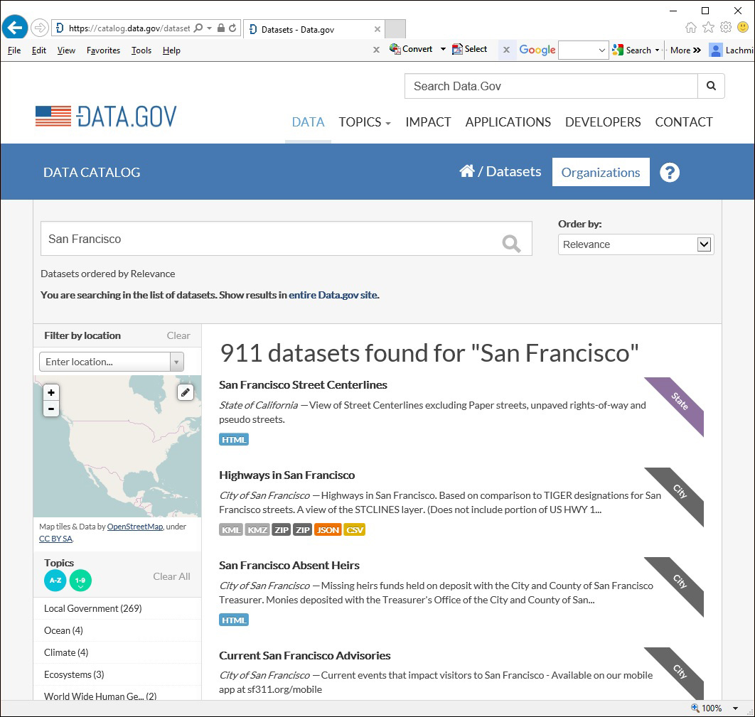Filter by Ocean (4) topic

(x=63, y=630)
